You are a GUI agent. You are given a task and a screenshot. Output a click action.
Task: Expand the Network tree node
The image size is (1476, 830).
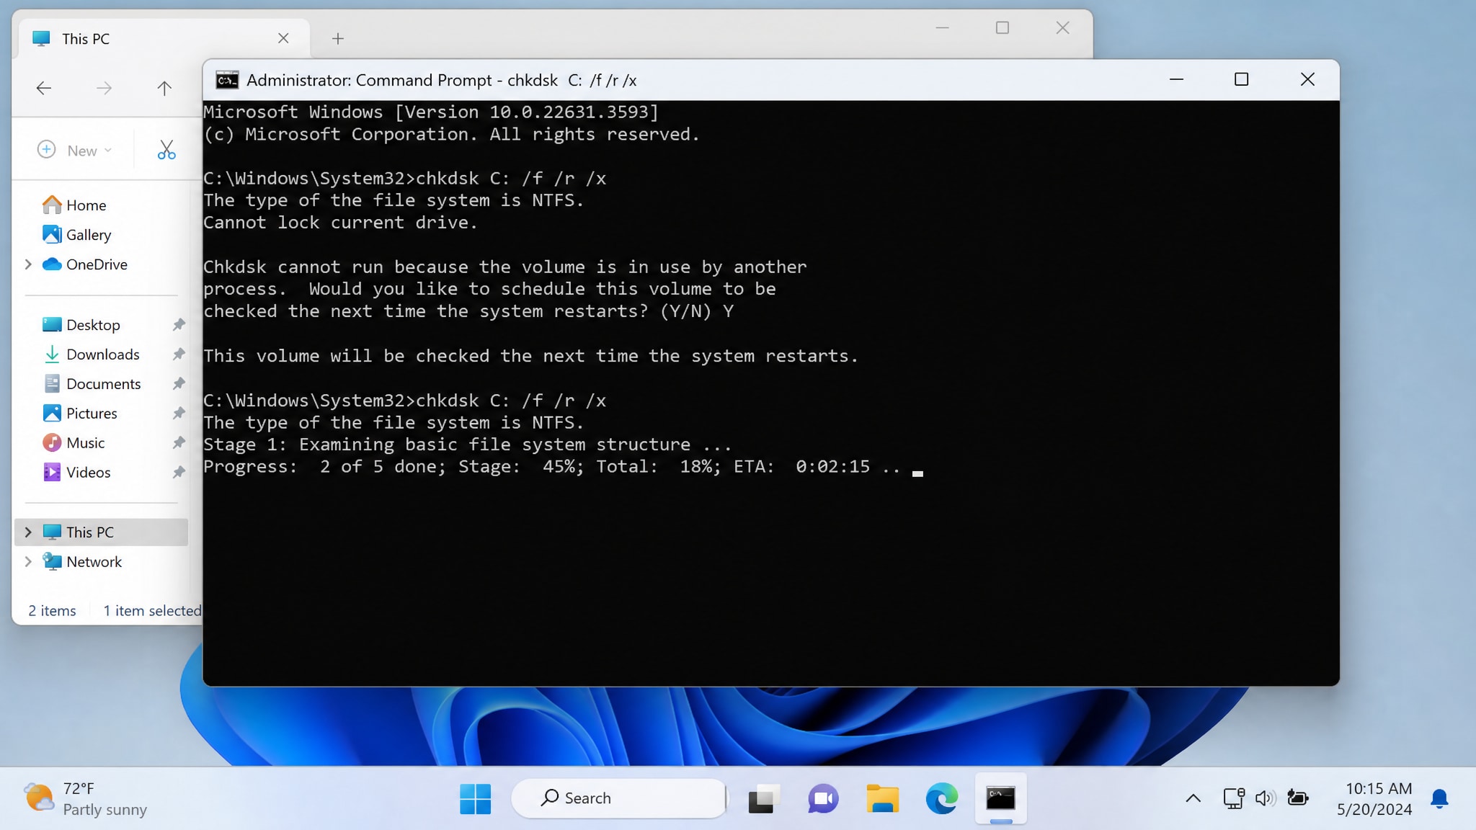coord(28,562)
